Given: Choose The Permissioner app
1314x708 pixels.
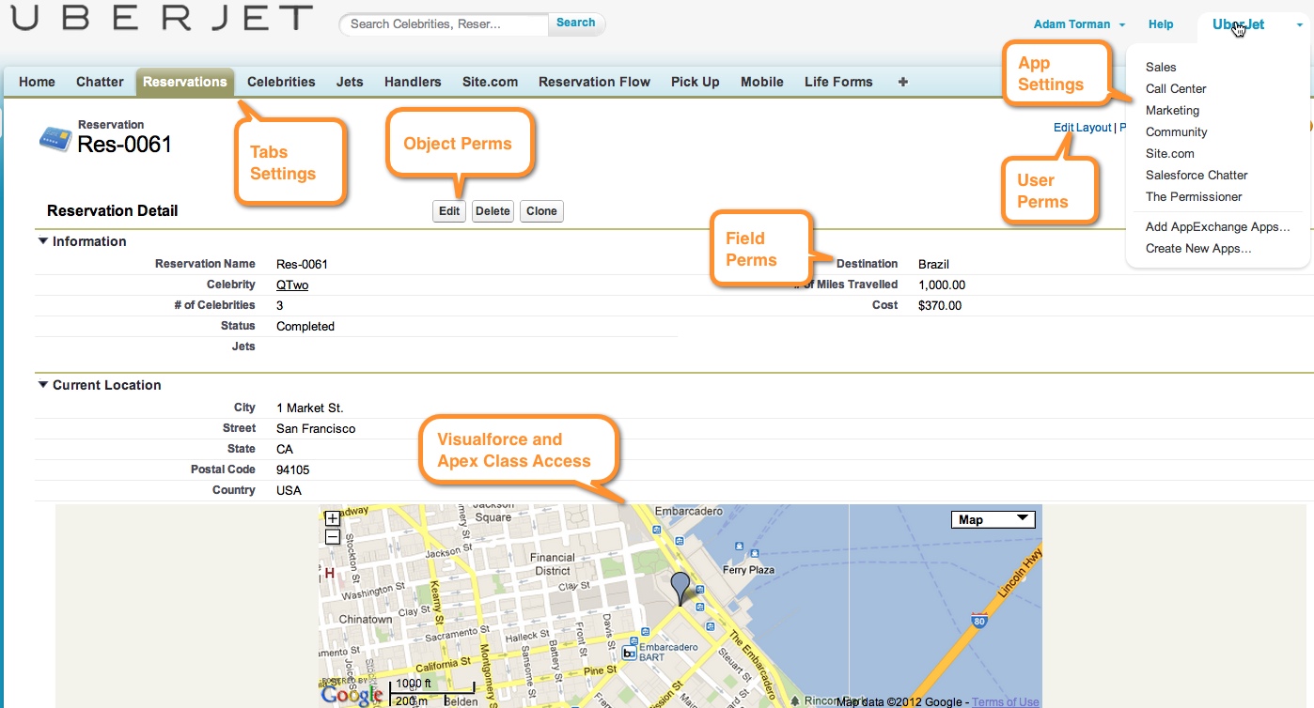Looking at the screenshot, I should (x=1194, y=197).
